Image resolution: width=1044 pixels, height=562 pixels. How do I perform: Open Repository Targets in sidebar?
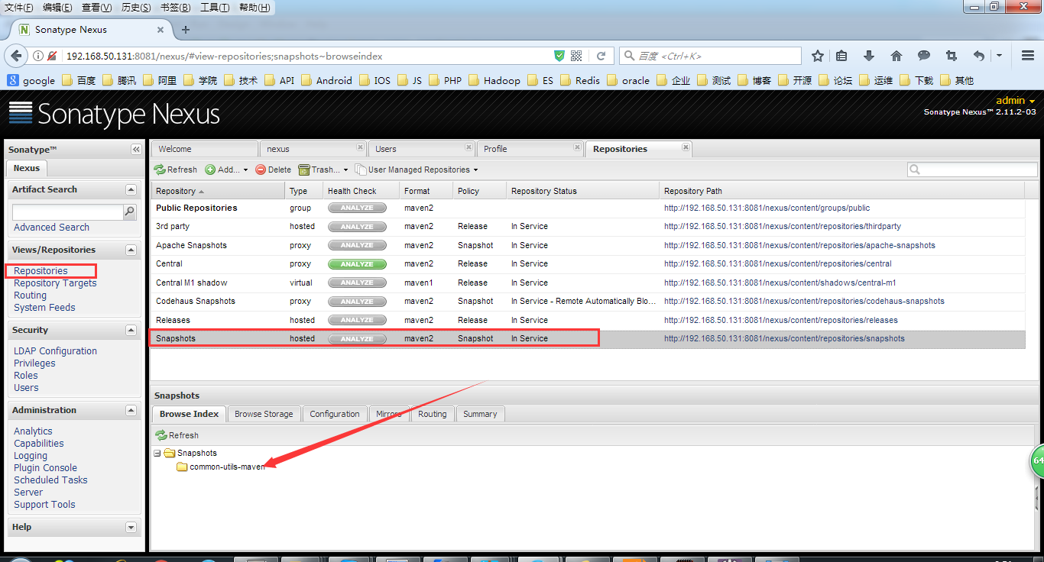click(55, 283)
